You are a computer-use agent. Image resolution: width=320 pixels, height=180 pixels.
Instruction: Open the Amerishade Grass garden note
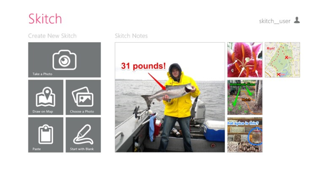pyautogui.click(x=245, y=97)
